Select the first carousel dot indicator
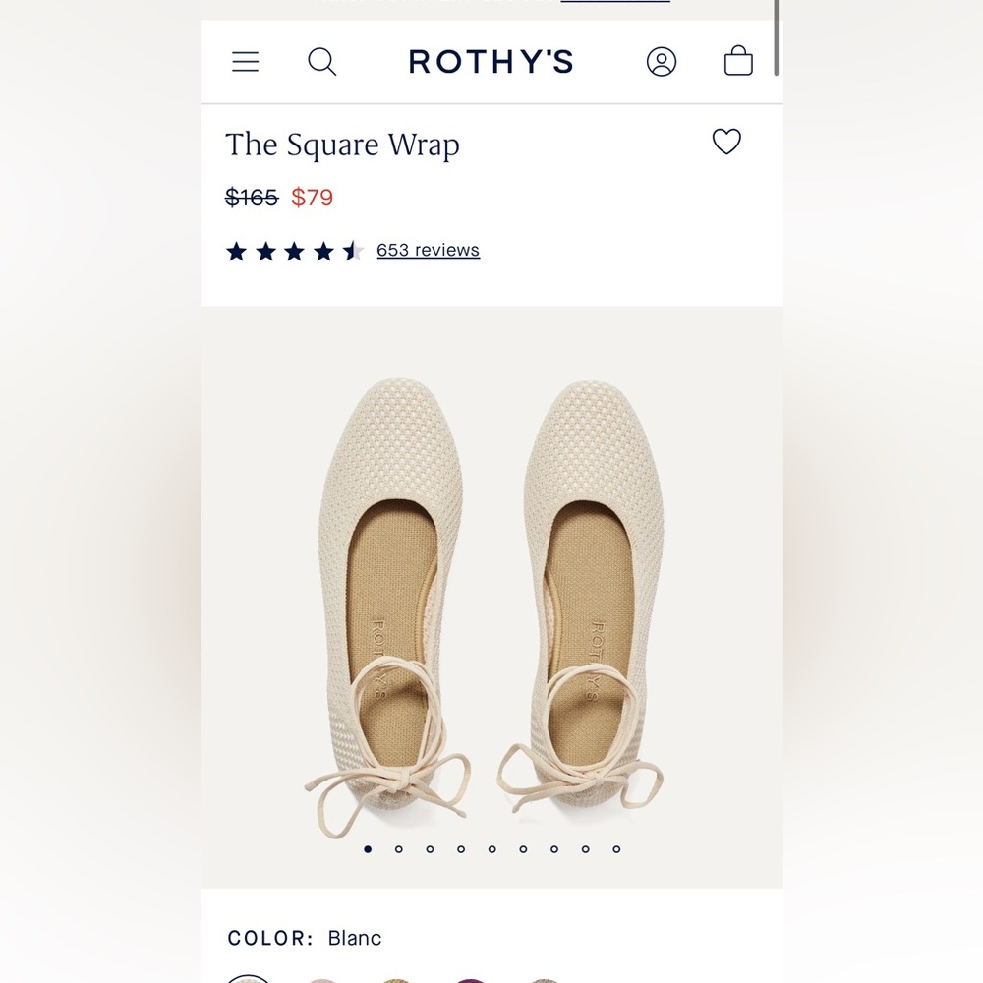This screenshot has height=983, width=983. [x=368, y=847]
